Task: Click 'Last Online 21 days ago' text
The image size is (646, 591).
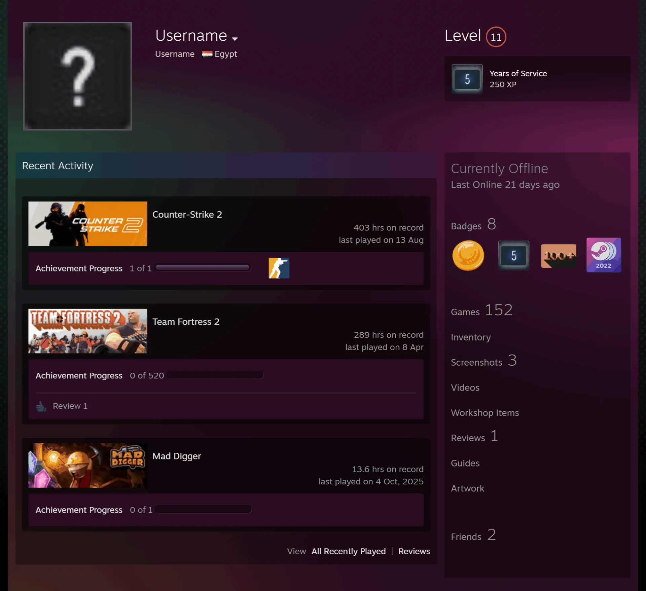Action: coord(505,185)
